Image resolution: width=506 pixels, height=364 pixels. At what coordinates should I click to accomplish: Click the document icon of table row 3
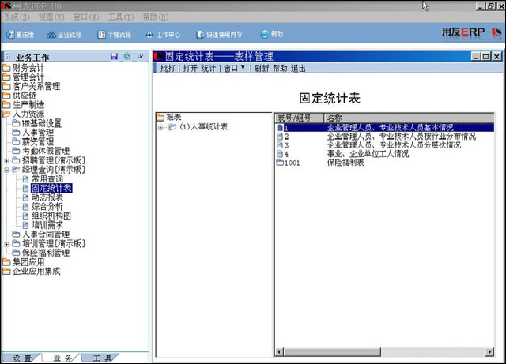coord(280,145)
